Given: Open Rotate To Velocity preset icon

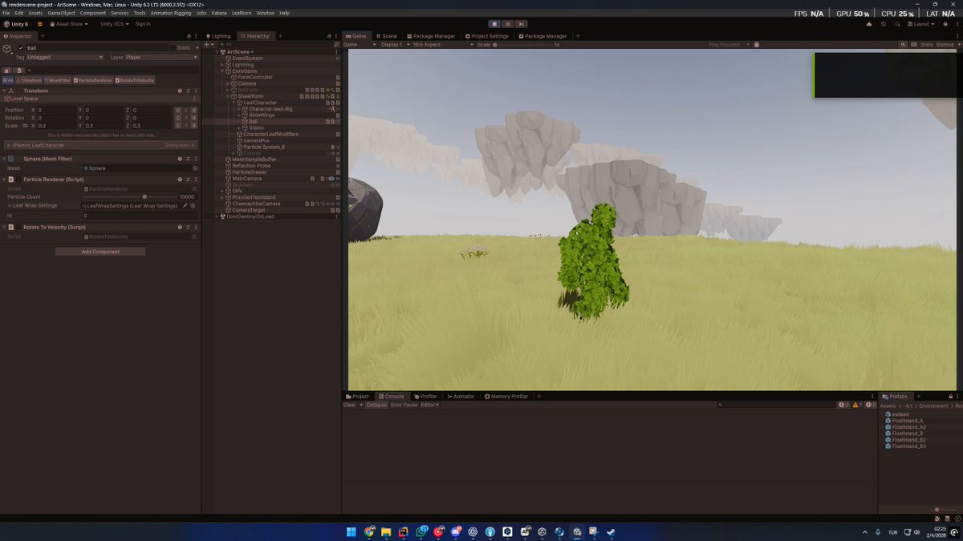Looking at the screenshot, I should (188, 227).
